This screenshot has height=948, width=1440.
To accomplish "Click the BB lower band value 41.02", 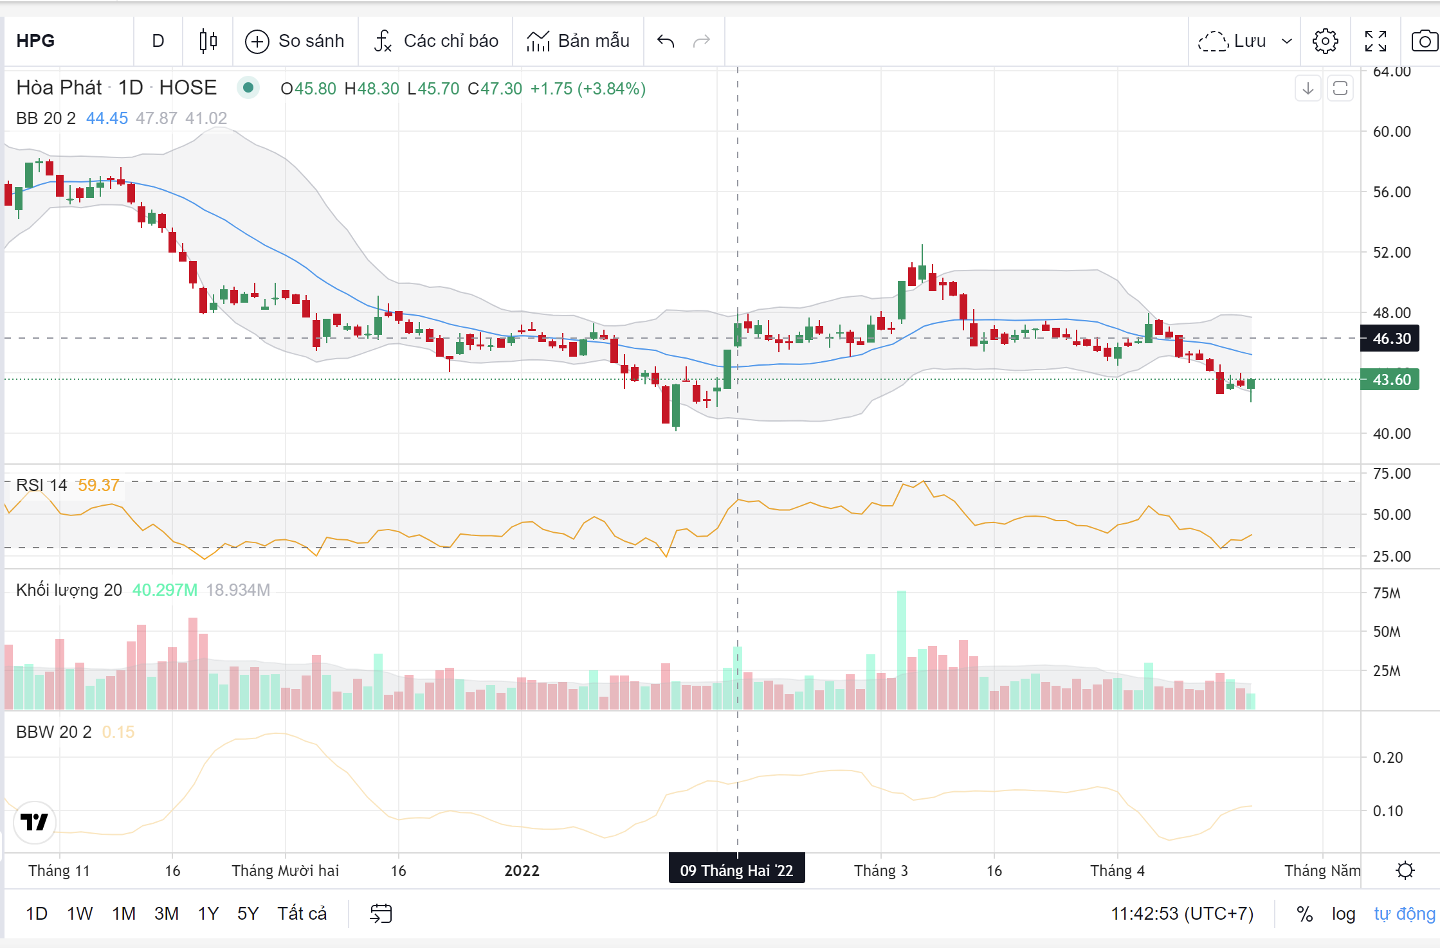I will 206,118.
